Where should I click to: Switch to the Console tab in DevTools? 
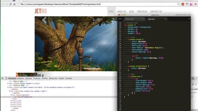(x=69, y=78)
